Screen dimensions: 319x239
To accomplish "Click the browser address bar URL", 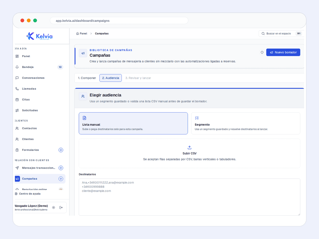I will coord(83,21).
